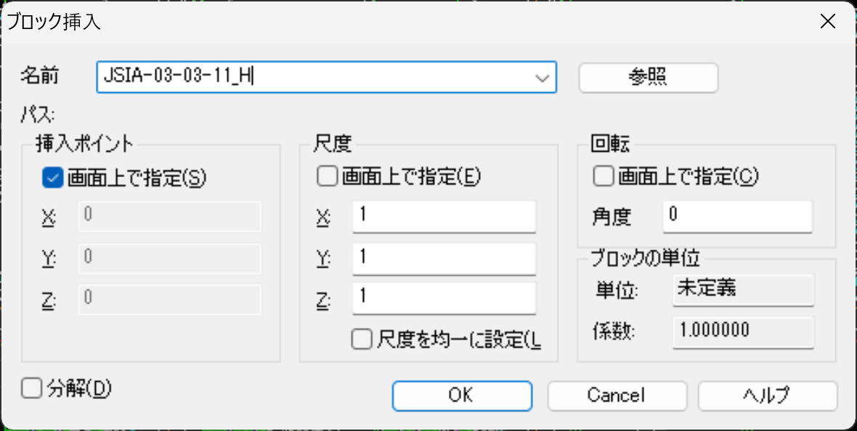This screenshot has width=857, height=431.
Task: Uncheck 画面上で指定(S) for insertion point
Action: click(53, 177)
